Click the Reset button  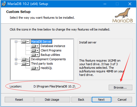coord(19,100)
